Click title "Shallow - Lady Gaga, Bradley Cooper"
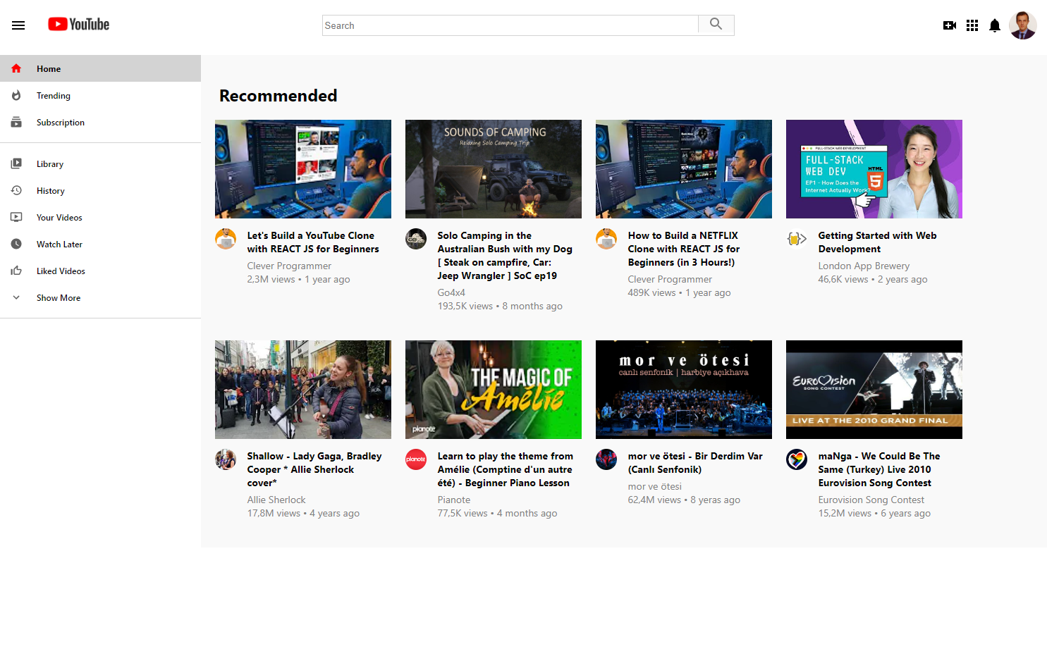Image resolution: width=1047 pixels, height=656 pixels. 314,469
